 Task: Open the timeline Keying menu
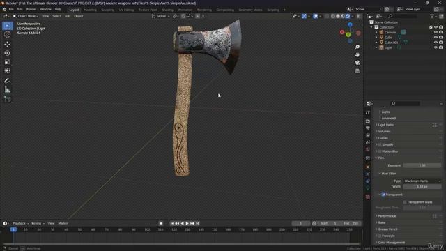(x=37, y=224)
